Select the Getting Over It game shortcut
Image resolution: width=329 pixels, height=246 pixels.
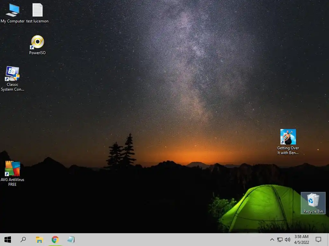(x=288, y=142)
